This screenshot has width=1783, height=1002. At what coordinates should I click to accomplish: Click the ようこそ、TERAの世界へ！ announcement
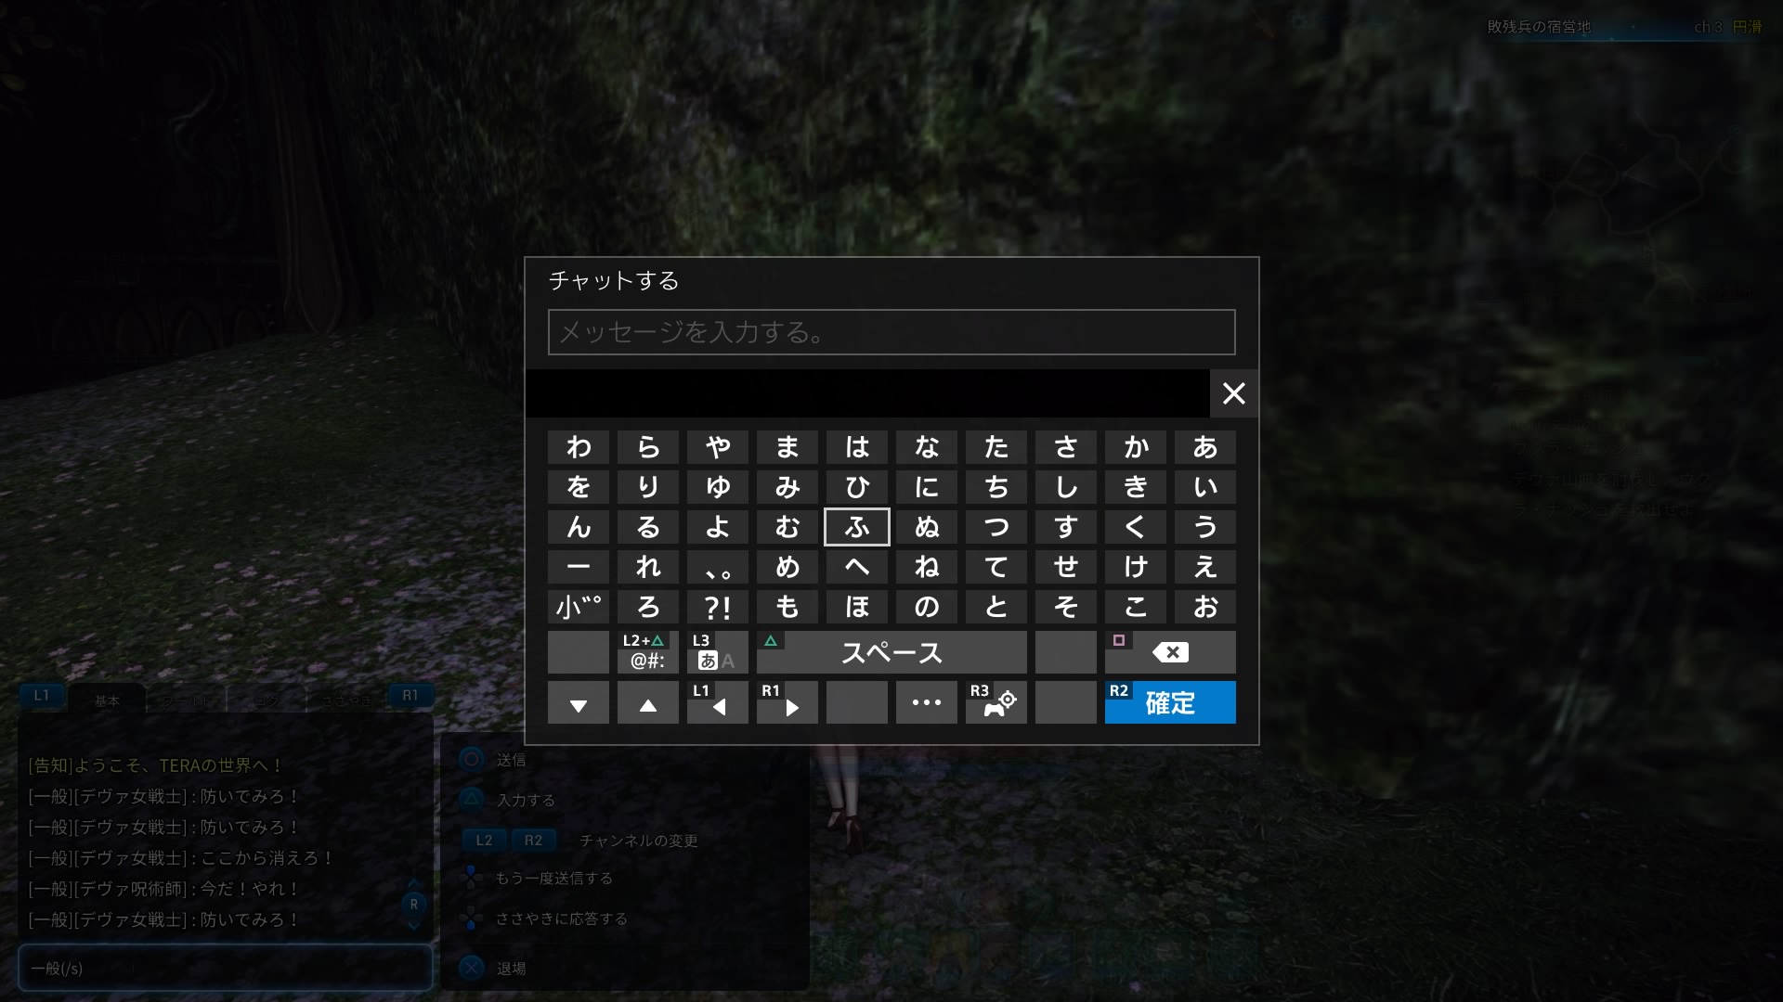click(x=156, y=765)
